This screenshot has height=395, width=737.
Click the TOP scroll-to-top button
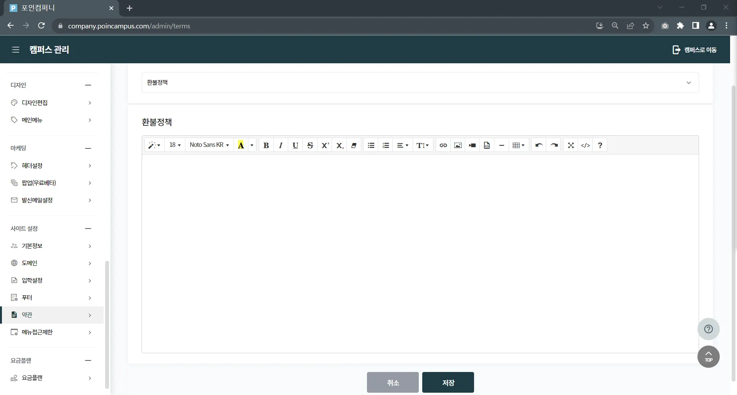pyautogui.click(x=708, y=357)
